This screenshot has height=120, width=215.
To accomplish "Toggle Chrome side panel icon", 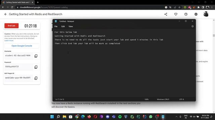I will [203, 7].
